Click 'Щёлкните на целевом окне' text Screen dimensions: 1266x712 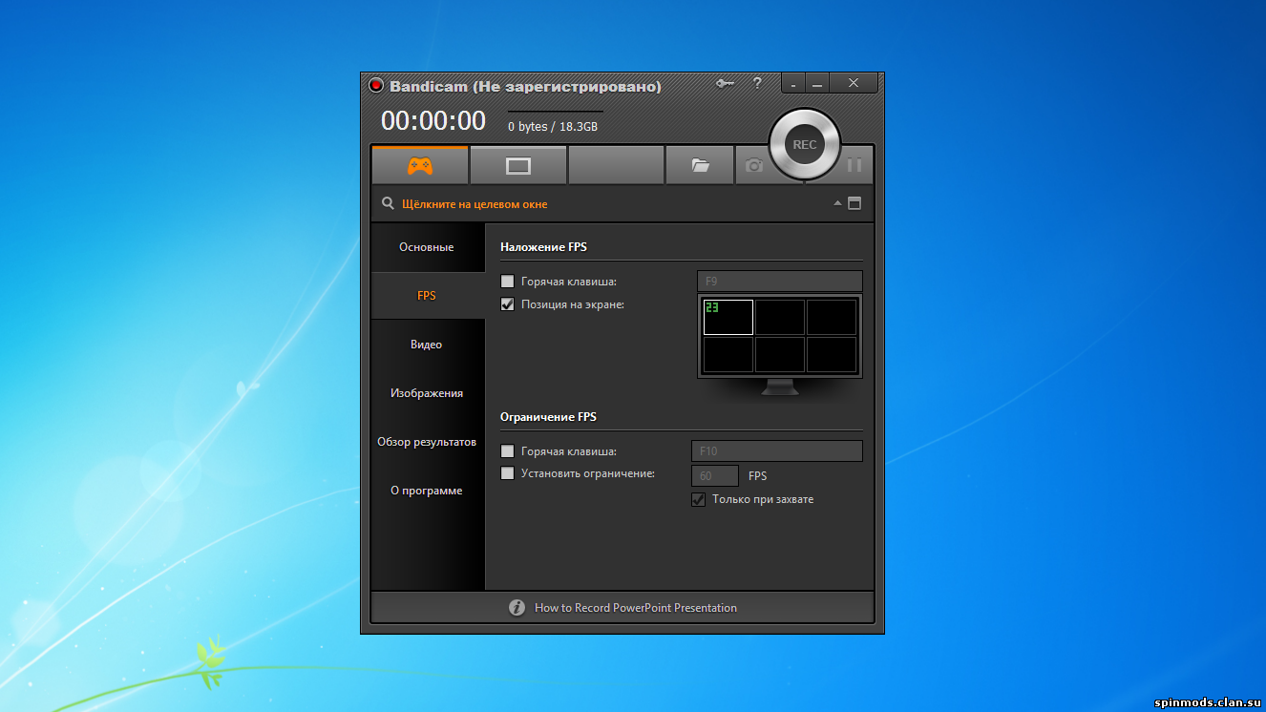point(475,204)
